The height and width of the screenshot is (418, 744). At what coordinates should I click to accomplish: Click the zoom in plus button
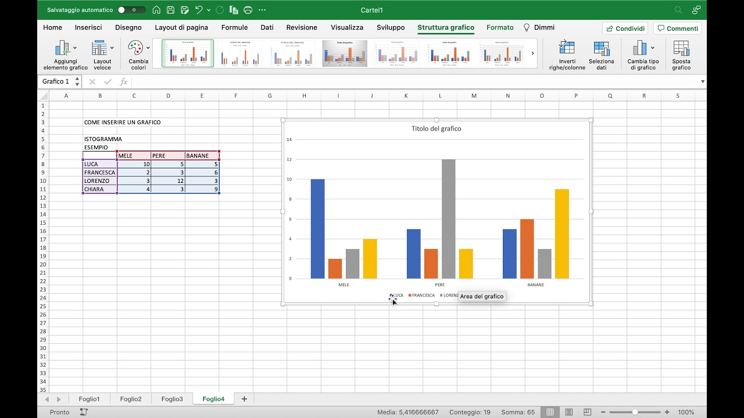[x=666, y=412]
